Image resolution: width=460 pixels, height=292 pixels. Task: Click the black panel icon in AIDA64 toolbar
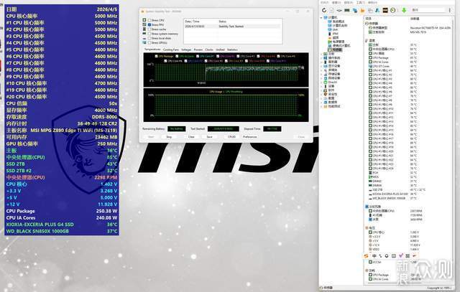tap(385, 10)
